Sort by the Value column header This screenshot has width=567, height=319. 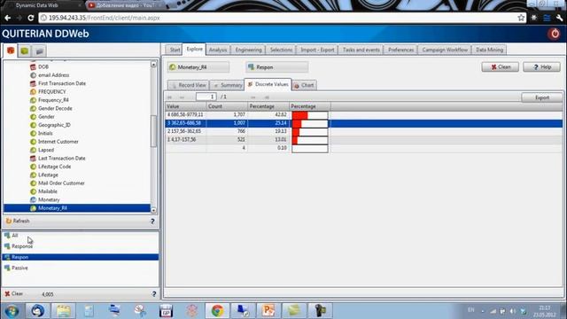point(186,106)
